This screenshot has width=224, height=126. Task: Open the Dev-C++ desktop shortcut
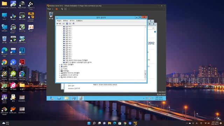pos(13,51)
